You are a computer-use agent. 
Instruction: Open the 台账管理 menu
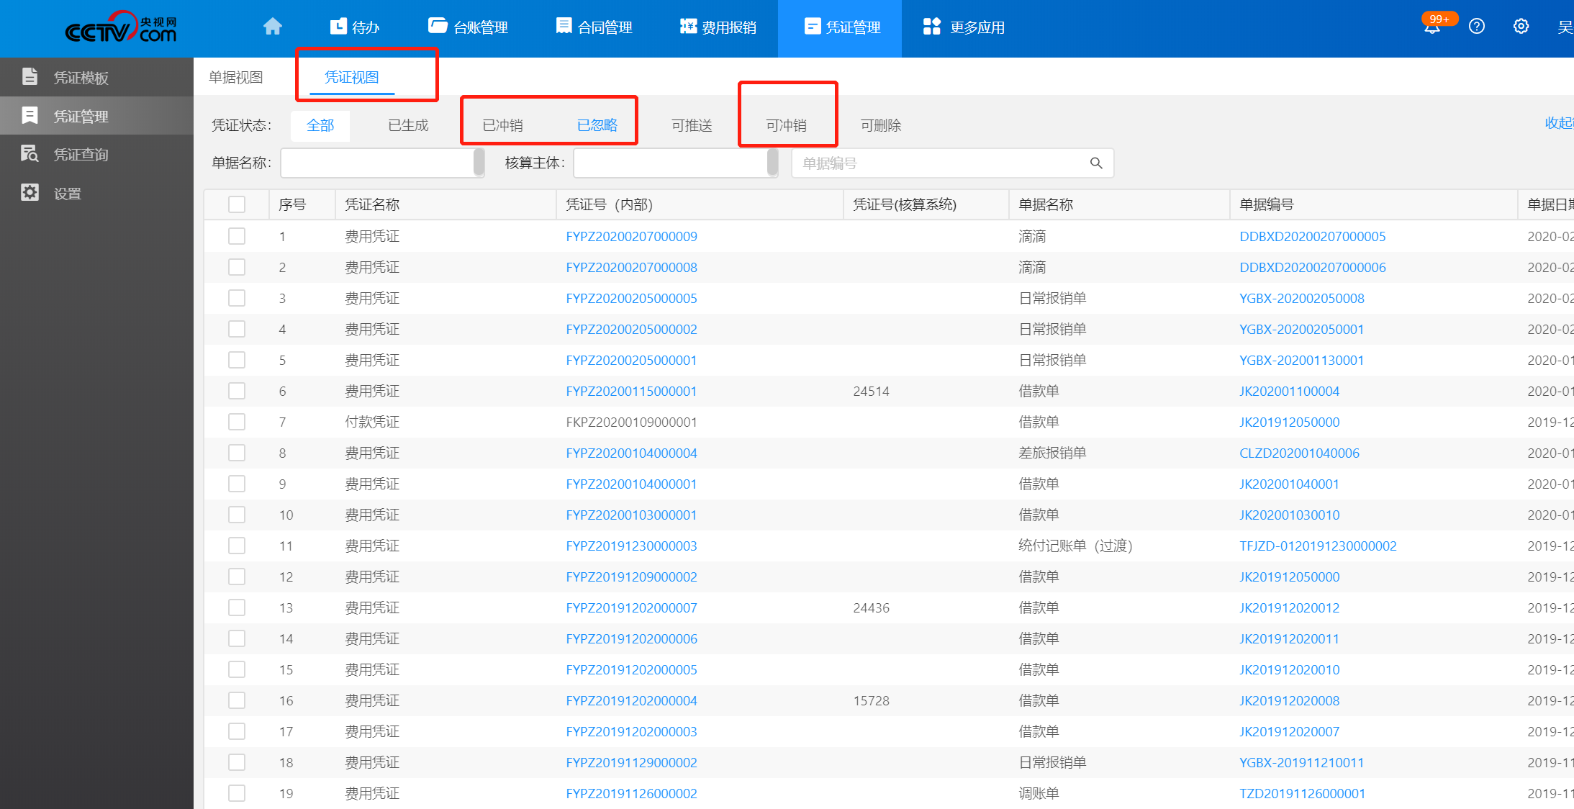click(x=468, y=27)
